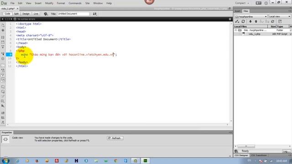Toggle word wrap in coding toolbar
The width and height of the screenshot is (292, 164).
point(3,75)
